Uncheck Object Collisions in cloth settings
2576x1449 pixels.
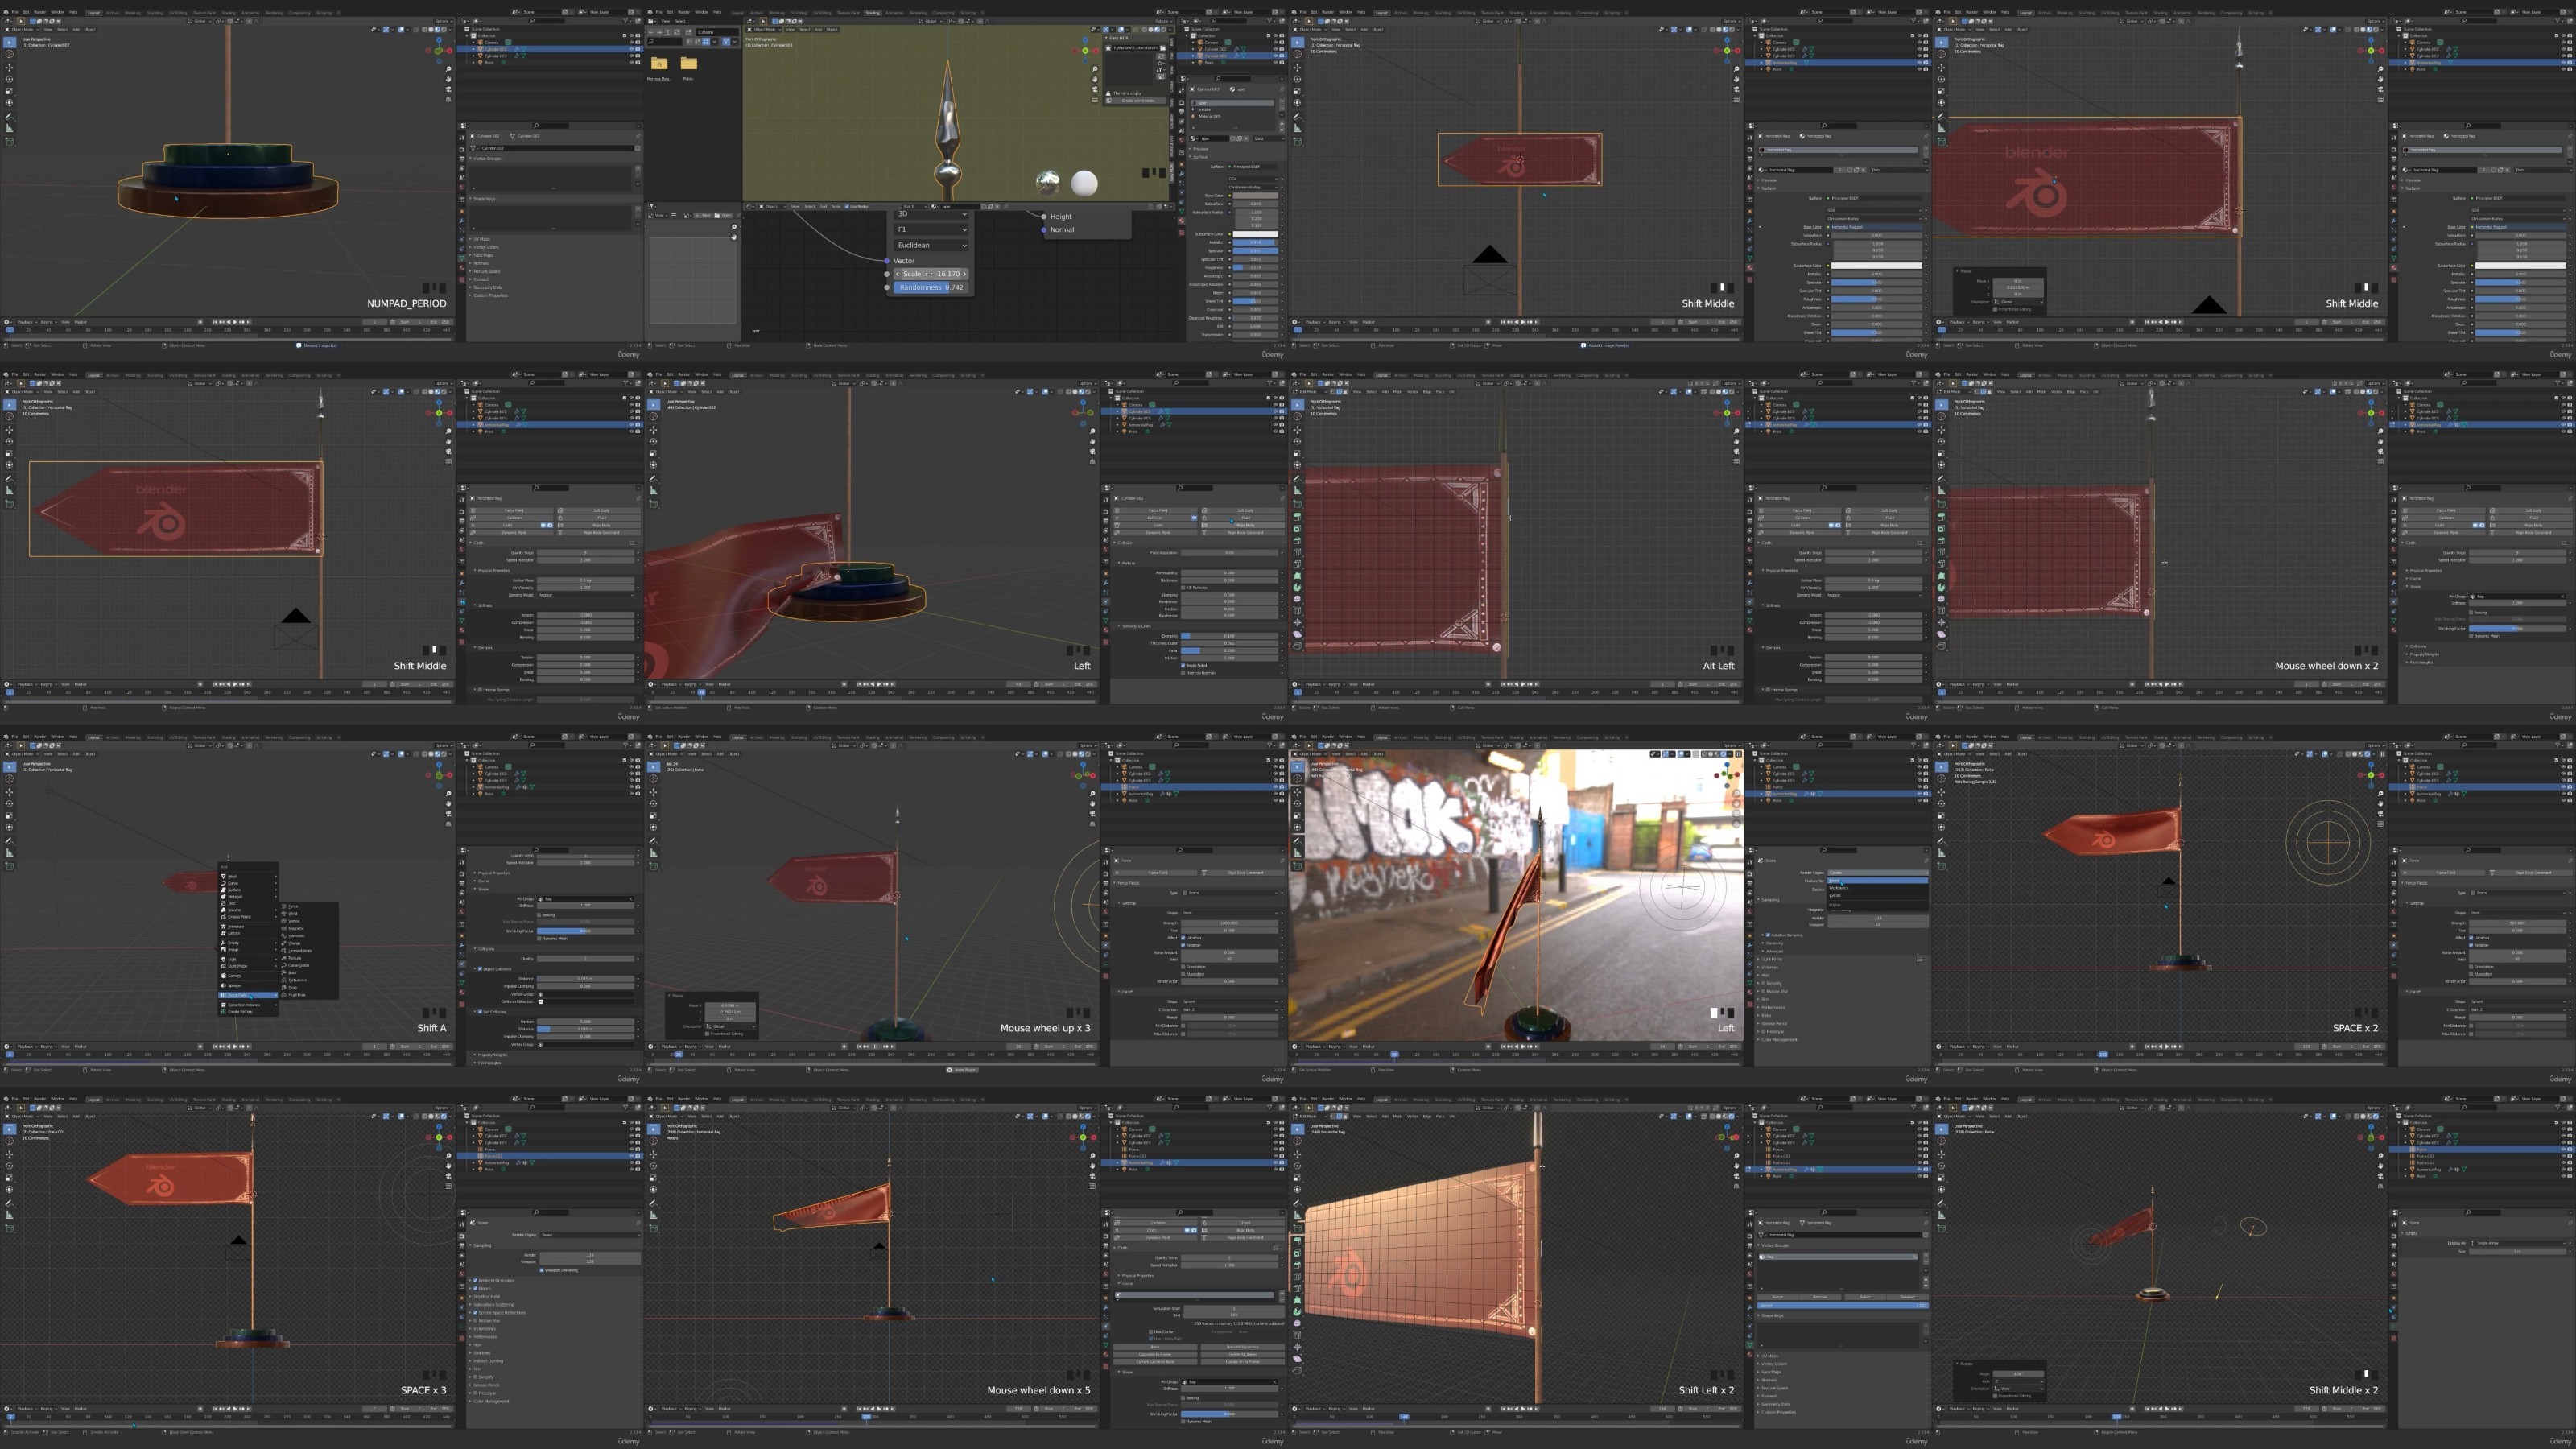pyautogui.click(x=480, y=969)
